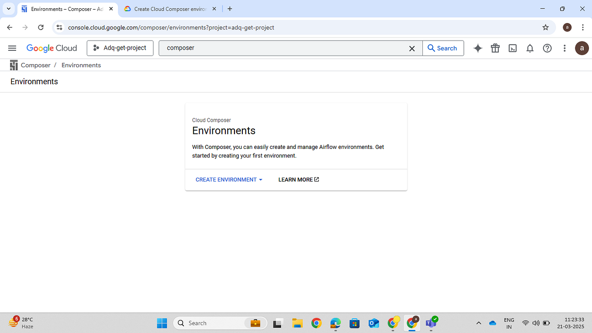Bookmark the page with the star icon

545,27
